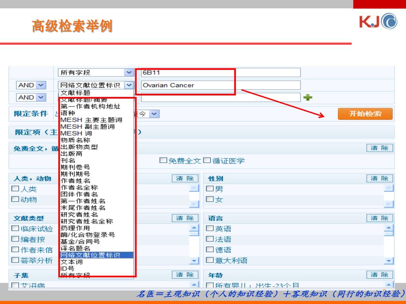The width and height of the screenshot is (406, 304).
Task: Click 清除 for the 年龄 section
Action: coord(379,275)
